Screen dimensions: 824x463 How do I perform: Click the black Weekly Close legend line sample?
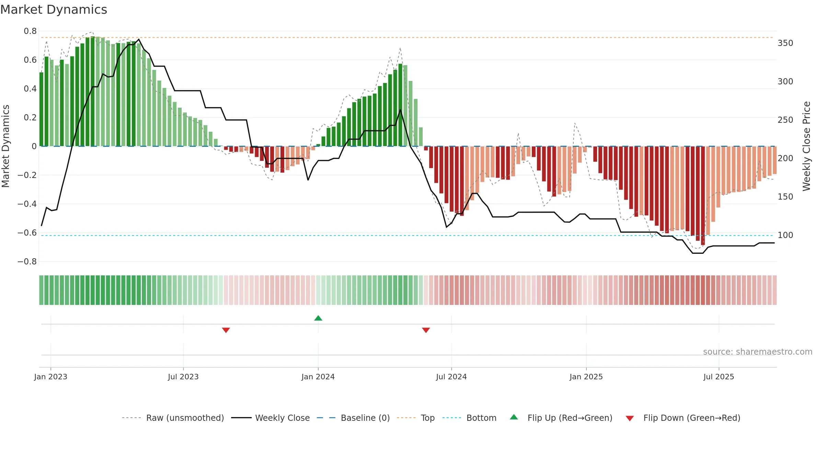pyautogui.click(x=241, y=418)
